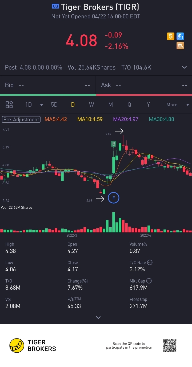Tap the -2.16% change value
This screenshot has width=192, height=367.
coord(117,46)
